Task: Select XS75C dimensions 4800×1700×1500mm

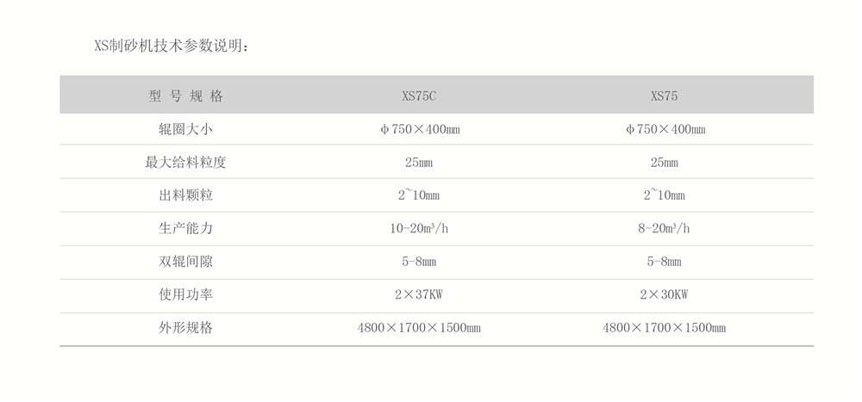Action: tap(420, 328)
